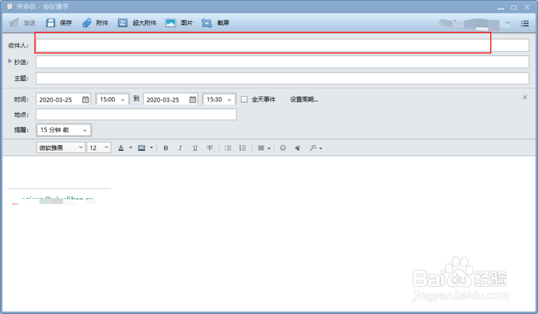
Task: Open the list view menu at top right
Action: [525, 23]
